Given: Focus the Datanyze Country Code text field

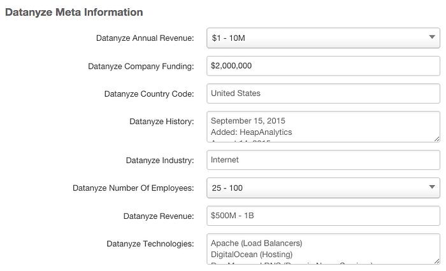Looking at the screenshot, I should coord(323,94).
